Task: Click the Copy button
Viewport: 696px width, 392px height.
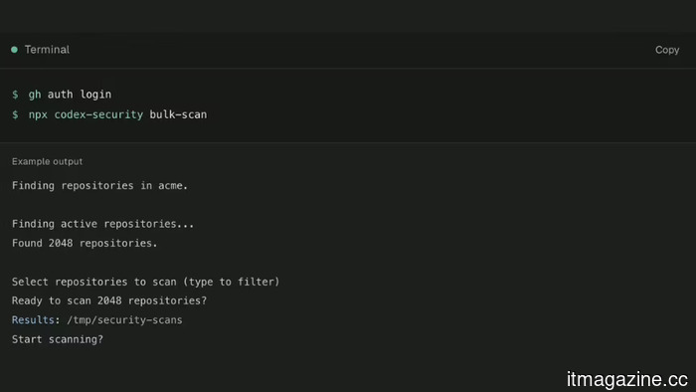Action: pyautogui.click(x=667, y=50)
